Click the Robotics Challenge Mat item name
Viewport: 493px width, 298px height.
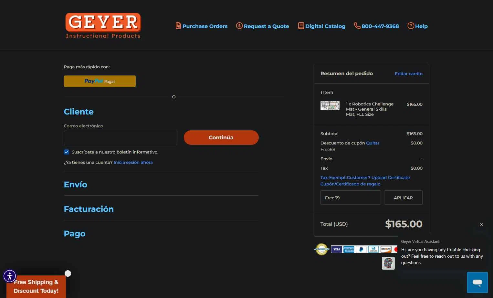click(370, 109)
